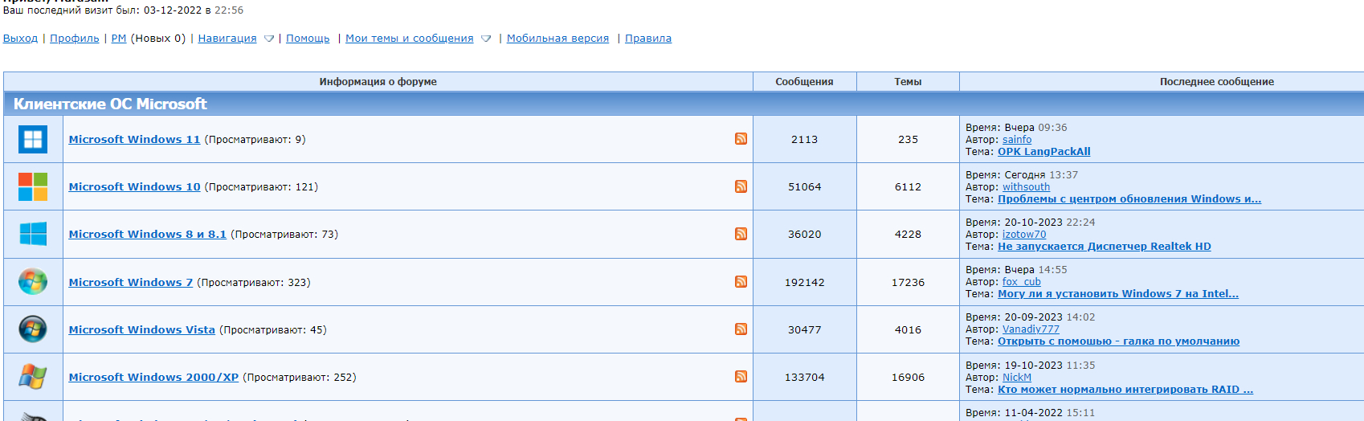
Task: Open author izotow70's profile
Action: 1024,234
